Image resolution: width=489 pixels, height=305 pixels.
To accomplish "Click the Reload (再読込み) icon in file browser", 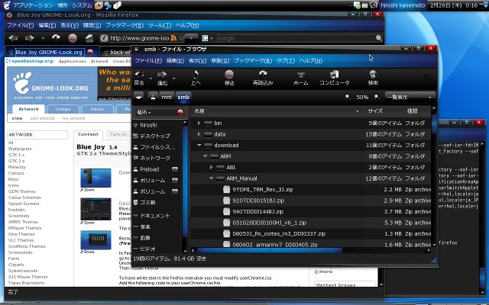I will pyautogui.click(x=267, y=75).
